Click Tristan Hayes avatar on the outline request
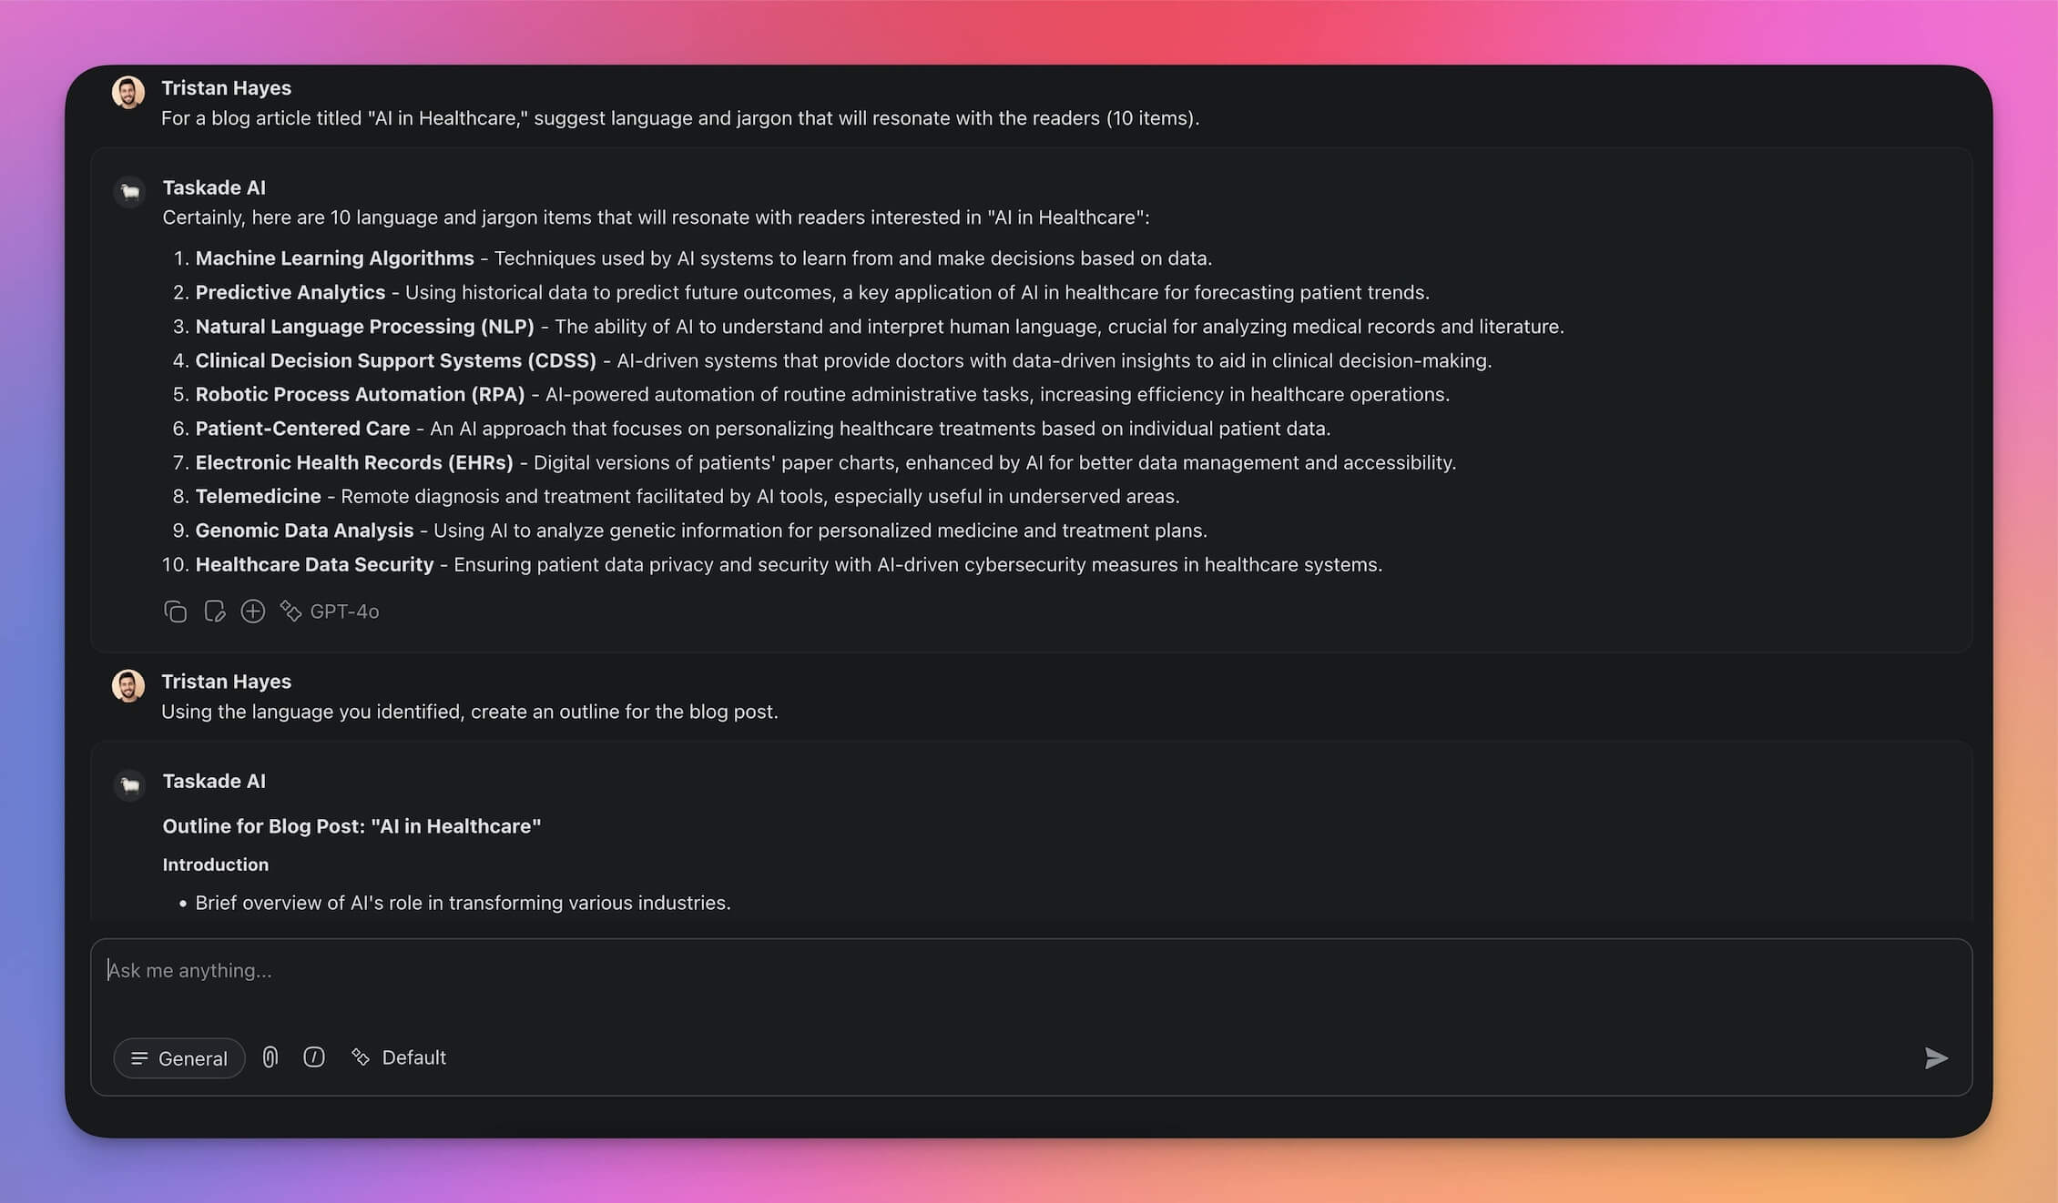 tap(128, 686)
